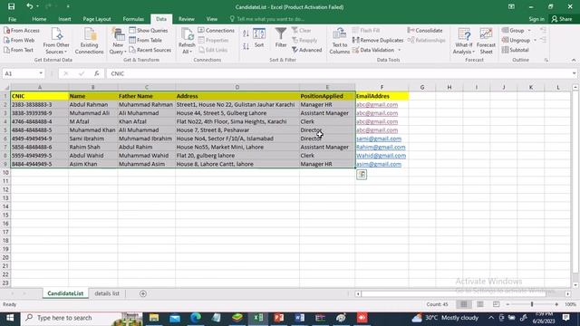Image resolution: width=580 pixels, height=326 pixels.
Task: Sort ascending A to Z
Action: [246, 34]
